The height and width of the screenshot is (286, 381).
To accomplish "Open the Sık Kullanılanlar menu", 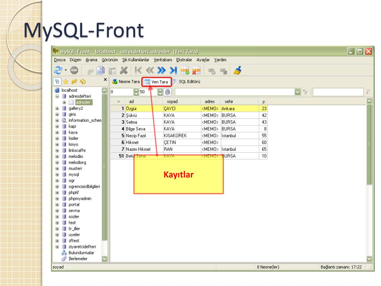I will [135, 60].
